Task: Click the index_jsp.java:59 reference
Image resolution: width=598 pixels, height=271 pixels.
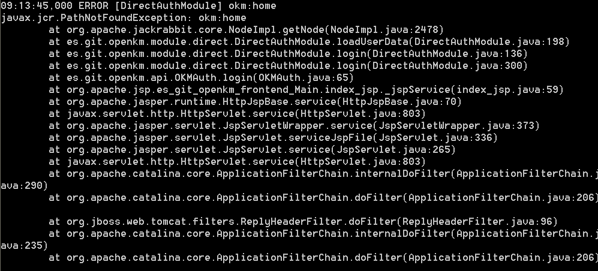Action: pos(507,89)
